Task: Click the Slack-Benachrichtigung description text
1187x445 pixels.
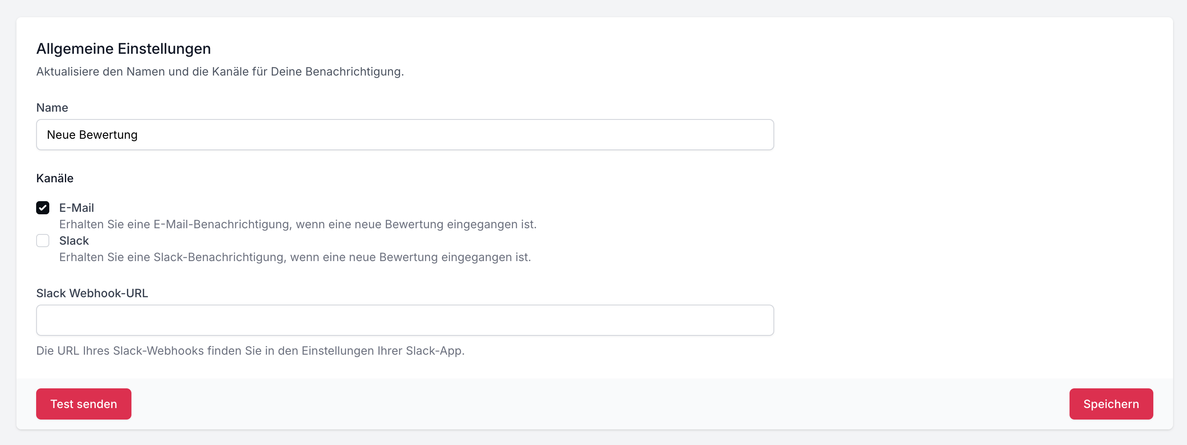Action: [295, 257]
